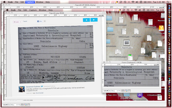Toggle toolbar pill button on FigureR.tiff title bar
This screenshot has height=108, width=172.
point(164,5)
